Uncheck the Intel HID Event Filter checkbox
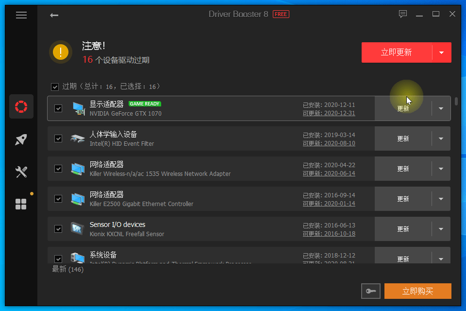Viewport: 466px width, 311px height. click(x=58, y=138)
